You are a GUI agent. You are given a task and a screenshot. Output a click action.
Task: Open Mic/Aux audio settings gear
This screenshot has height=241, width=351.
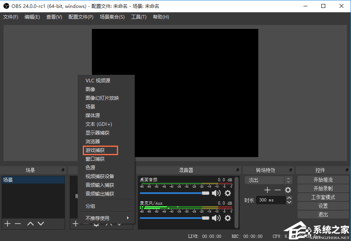[228, 218]
